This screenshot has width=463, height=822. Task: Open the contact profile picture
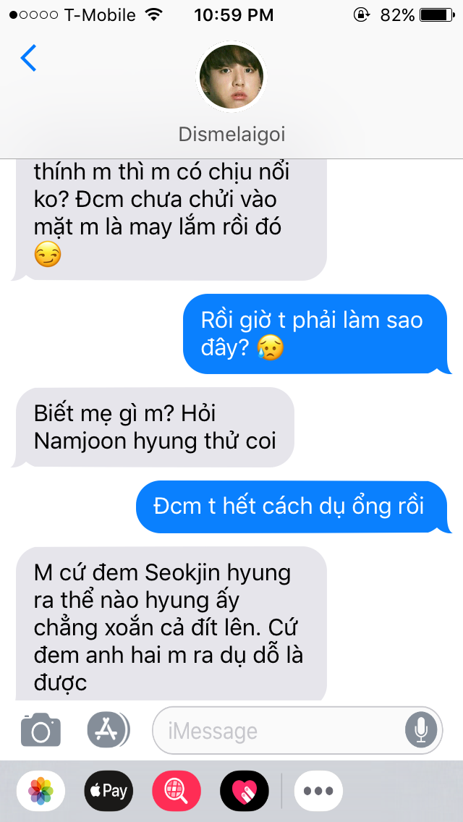231,77
